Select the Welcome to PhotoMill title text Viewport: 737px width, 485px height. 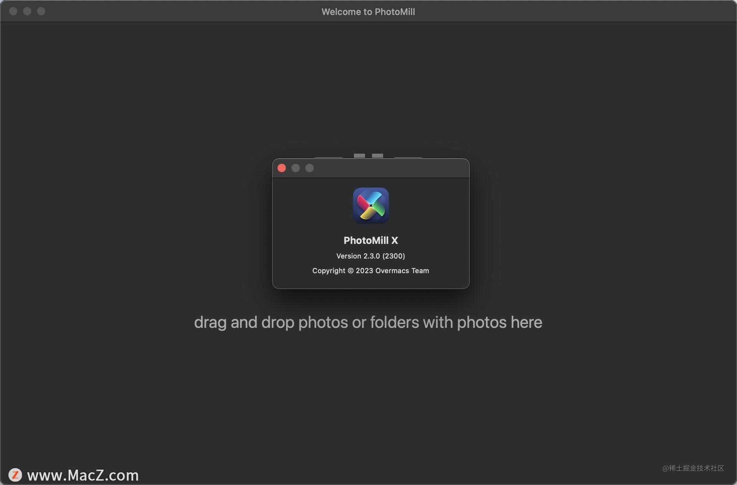(368, 12)
